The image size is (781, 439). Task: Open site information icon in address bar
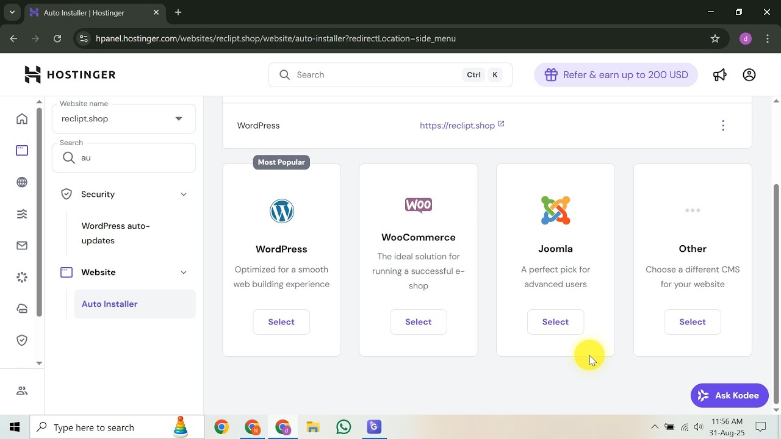[x=84, y=38]
